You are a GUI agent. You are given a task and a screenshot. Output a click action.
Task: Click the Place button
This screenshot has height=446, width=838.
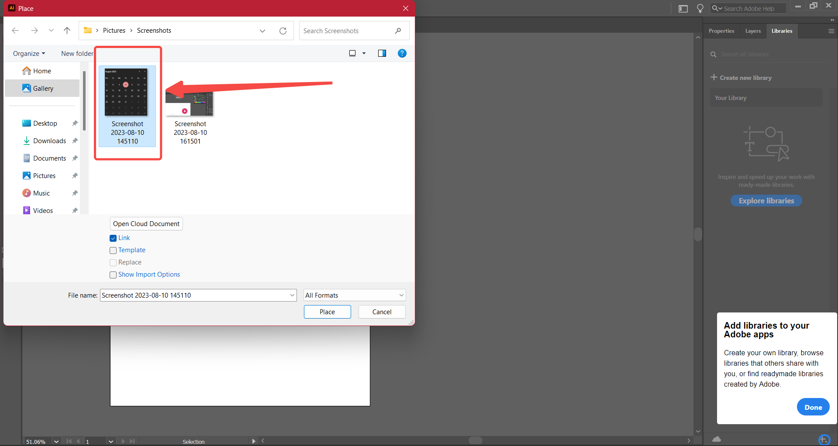tap(328, 312)
